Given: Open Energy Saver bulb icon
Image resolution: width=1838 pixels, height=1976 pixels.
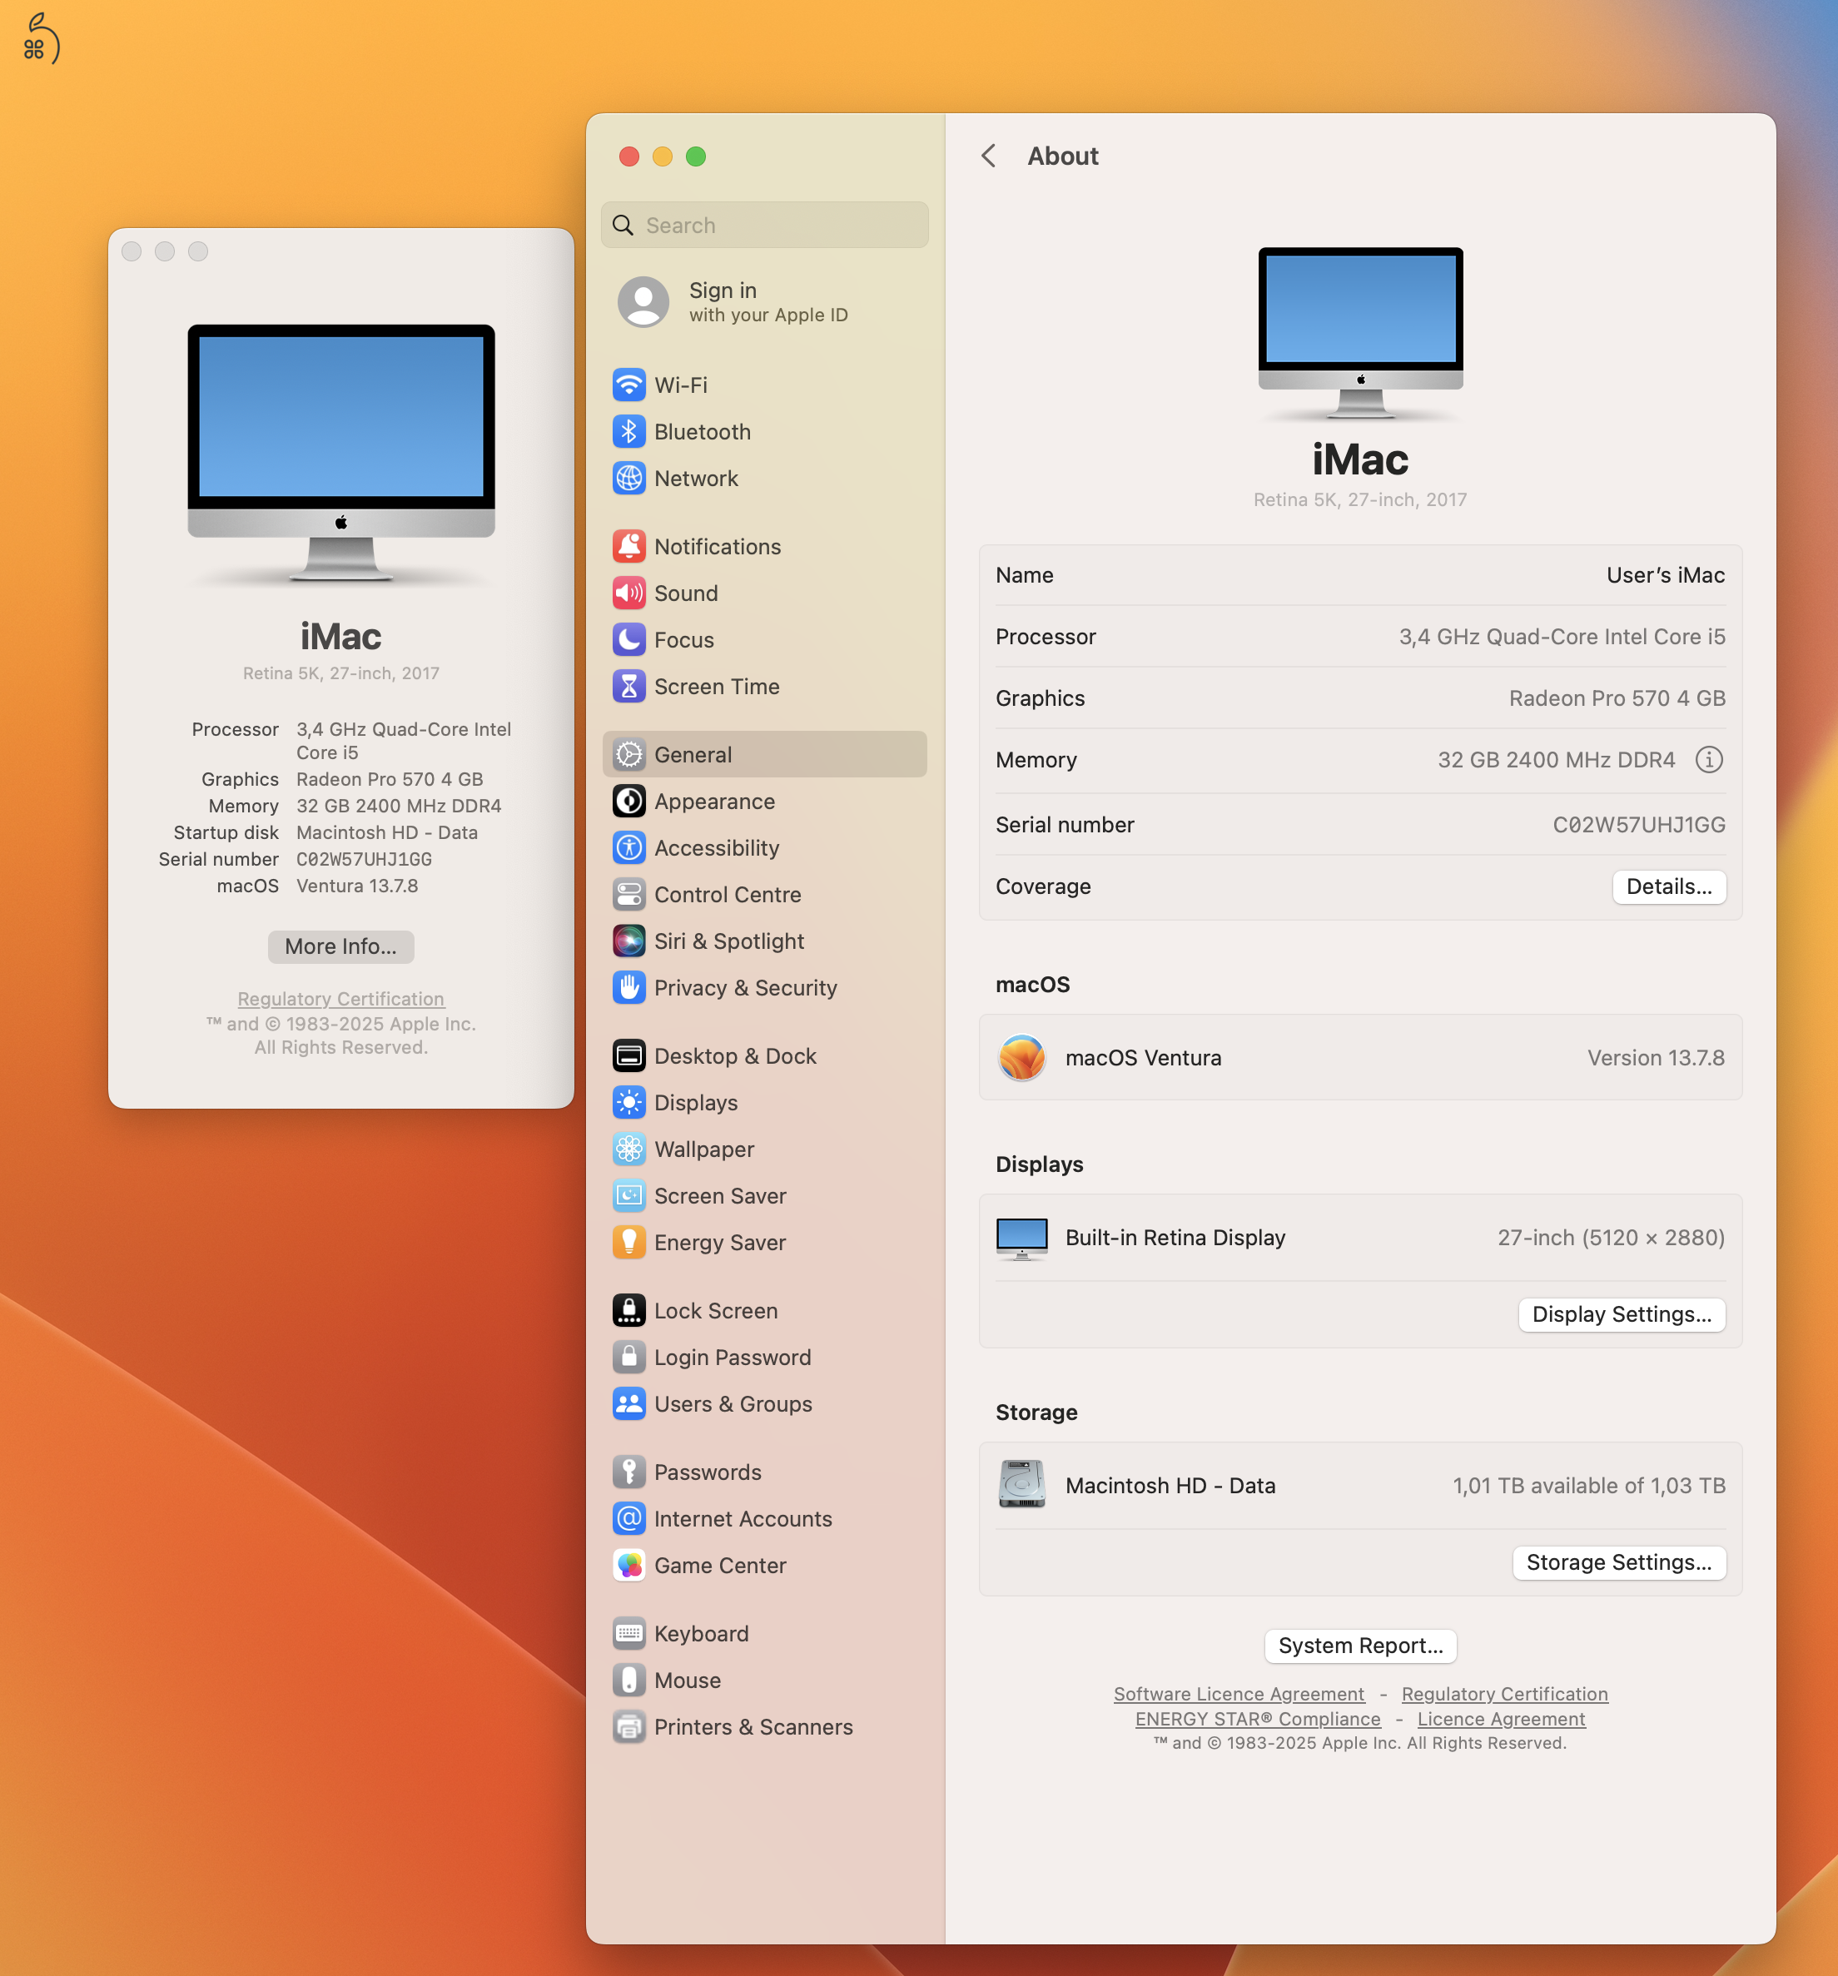Looking at the screenshot, I should (x=628, y=1243).
